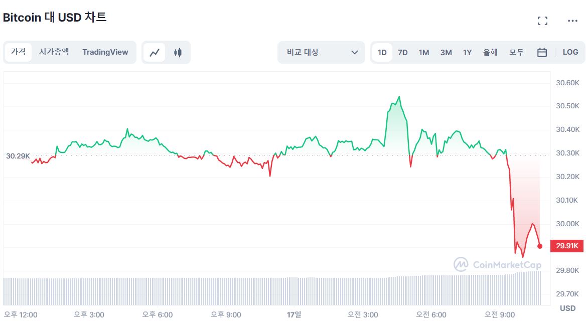Click the 30.40K axis label
The width and height of the screenshot is (588, 321).
click(x=567, y=130)
